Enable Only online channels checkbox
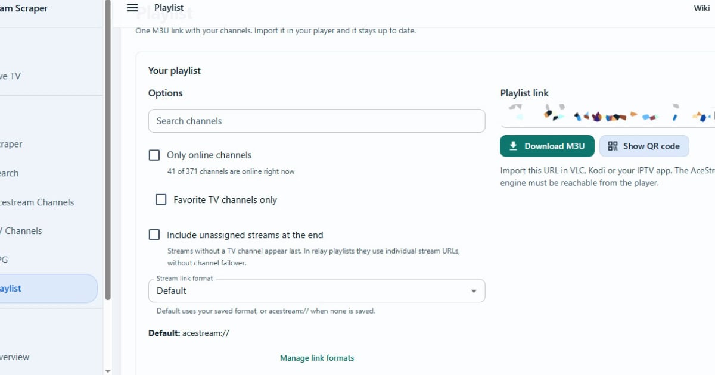 (154, 155)
